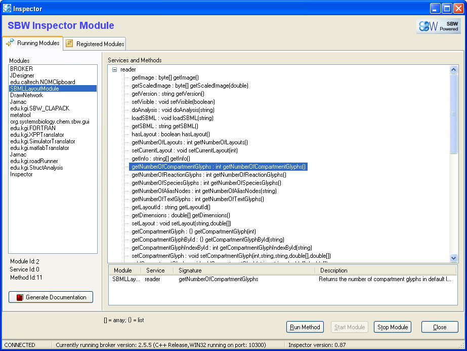
Task: Select the setCurrentLayout method
Action: point(185,150)
